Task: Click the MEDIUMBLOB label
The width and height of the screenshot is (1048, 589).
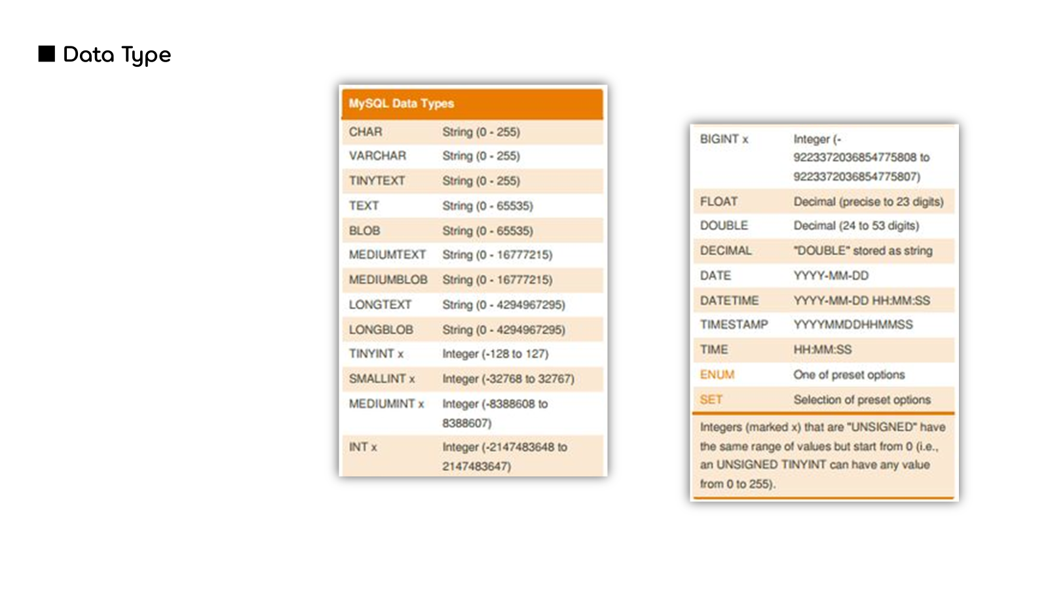Action: (388, 279)
